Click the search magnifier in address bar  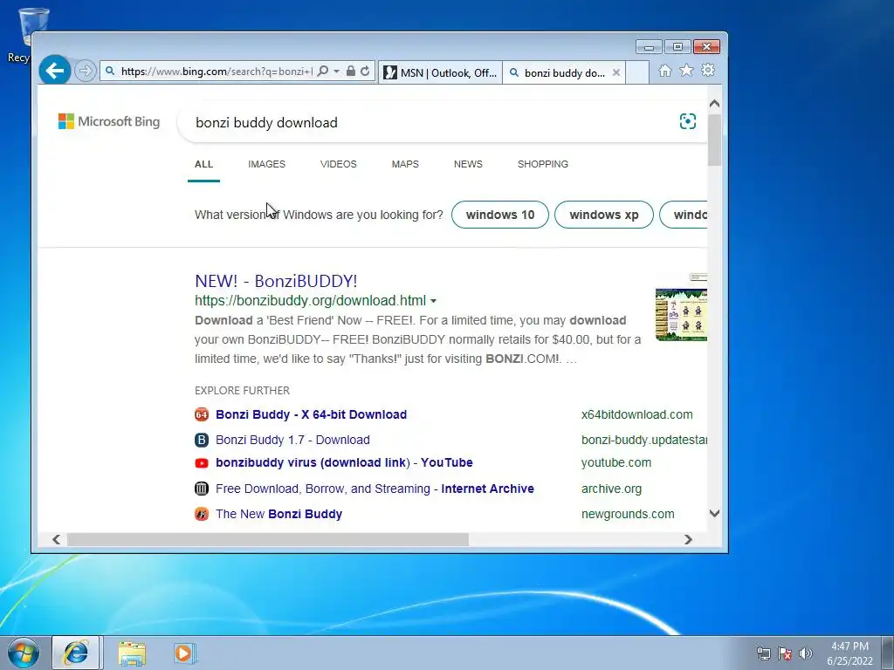323,72
